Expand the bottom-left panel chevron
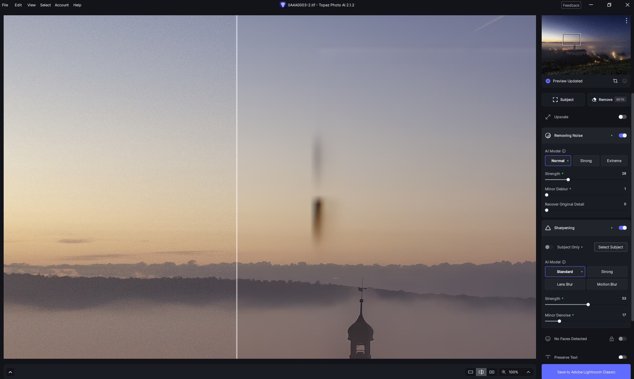 tap(10, 372)
